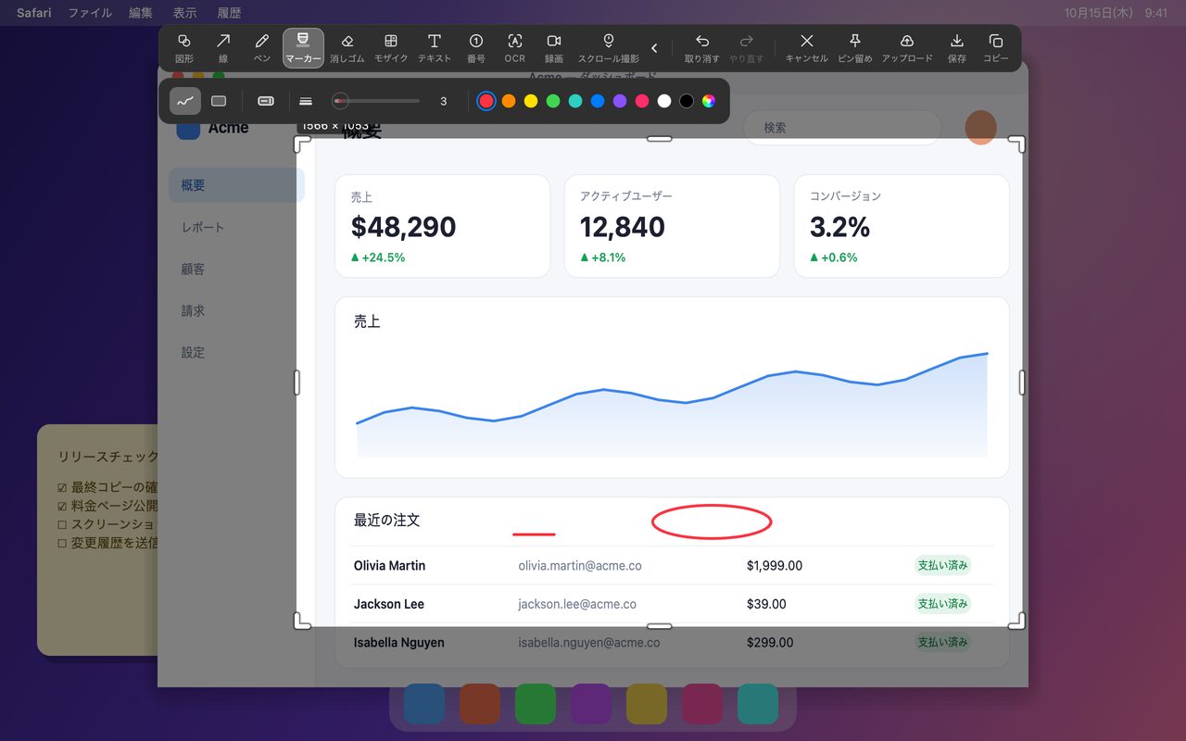
Task: Click the ピン留め pin icon
Action: [x=855, y=48]
